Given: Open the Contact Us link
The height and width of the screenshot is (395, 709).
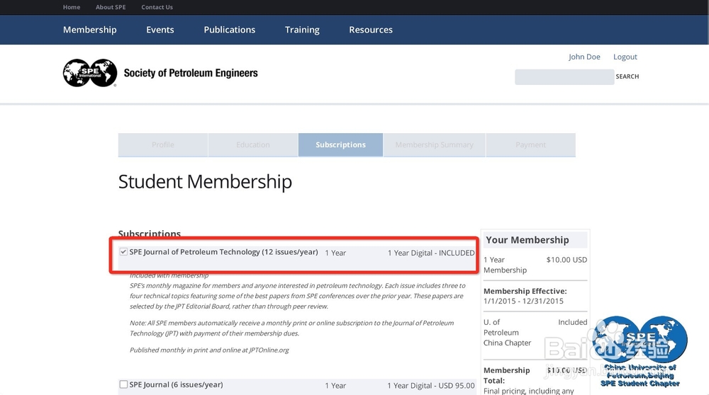Looking at the screenshot, I should click(x=157, y=7).
